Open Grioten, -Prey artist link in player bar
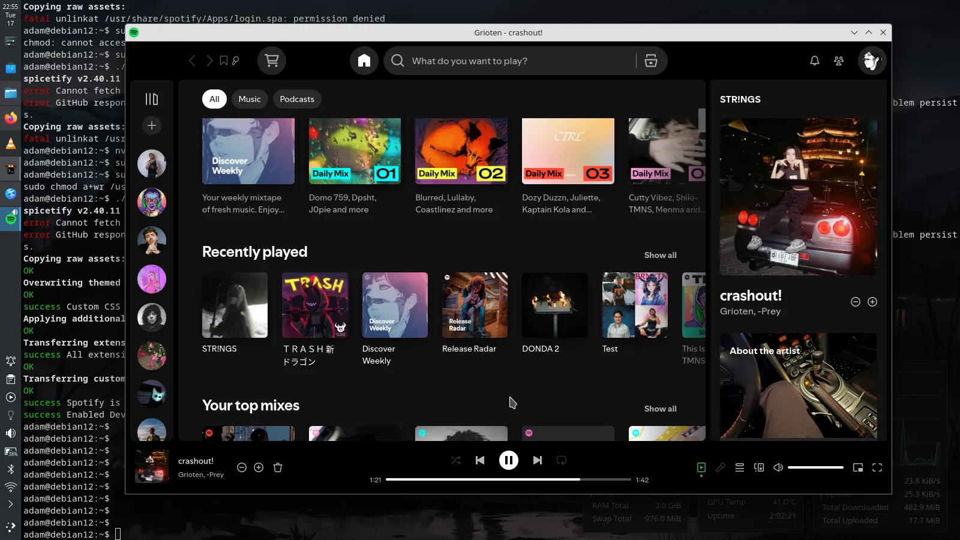This screenshot has width=960, height=540. pyautogui.click(x=200, y=475)
